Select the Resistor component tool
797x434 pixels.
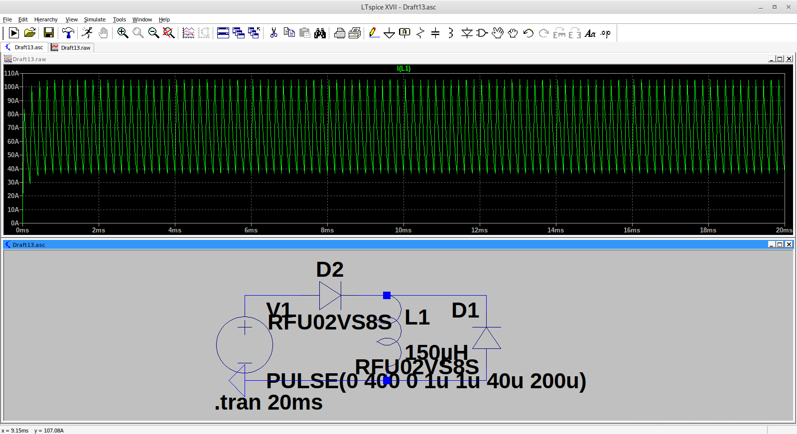point(420,33)
